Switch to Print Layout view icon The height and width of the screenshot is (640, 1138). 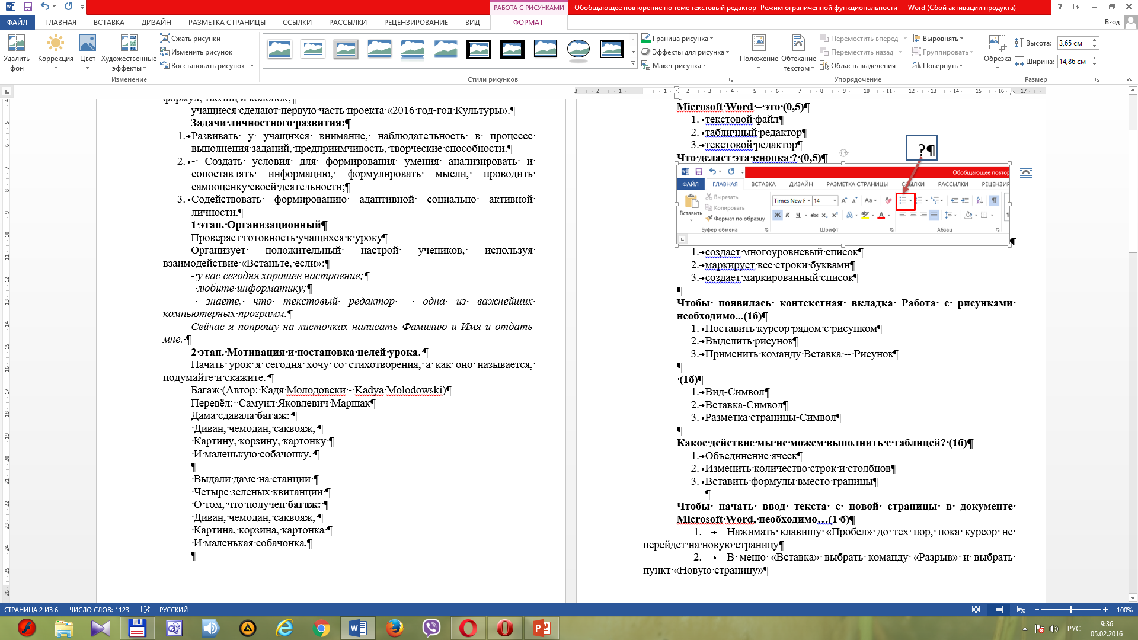(x=999, y=610)
